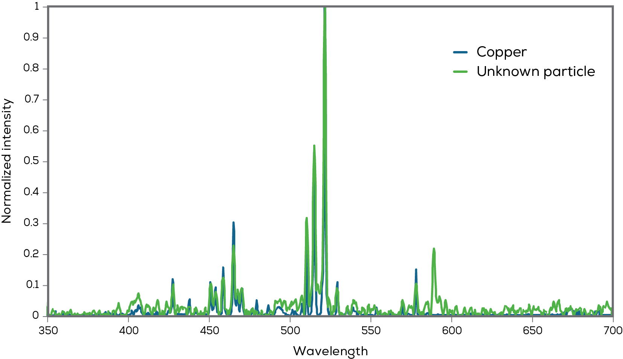Viewport: 623px width, 359px height.
Task: Click the 350 x-axis tick label
Action: [49, 330]
